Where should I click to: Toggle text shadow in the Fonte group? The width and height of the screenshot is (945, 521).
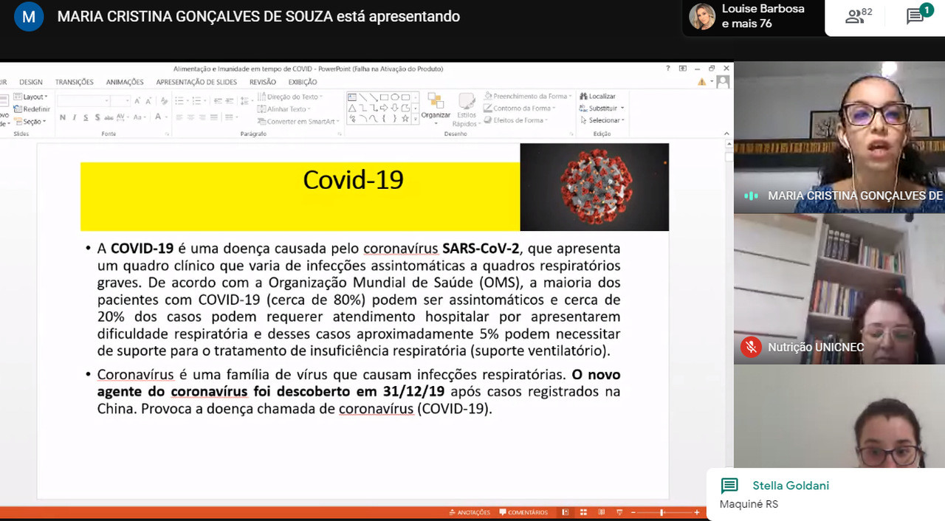point(97,117)
